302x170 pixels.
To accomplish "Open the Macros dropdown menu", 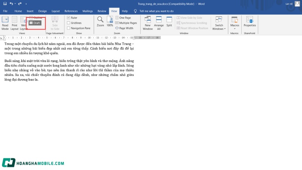I will tap(234, 23).
